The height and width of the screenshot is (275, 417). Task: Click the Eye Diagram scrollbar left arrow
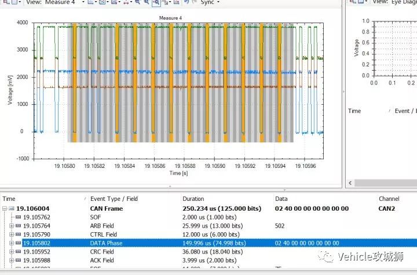(350, 183)
